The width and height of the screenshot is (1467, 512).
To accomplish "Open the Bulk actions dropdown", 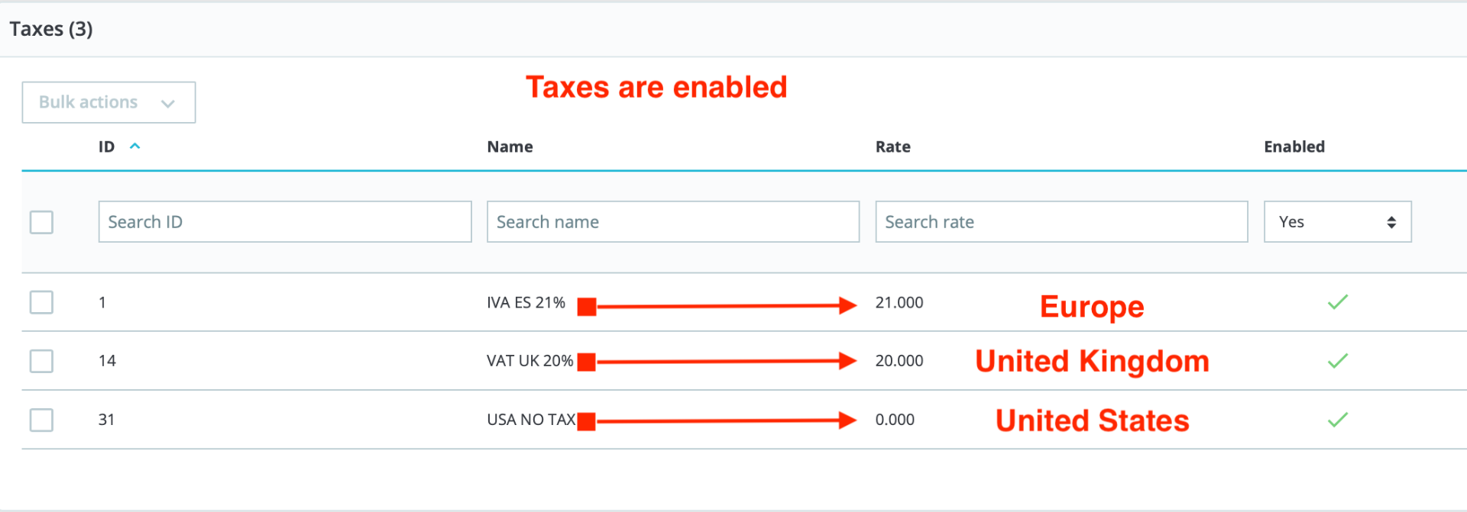I will 108,102.
